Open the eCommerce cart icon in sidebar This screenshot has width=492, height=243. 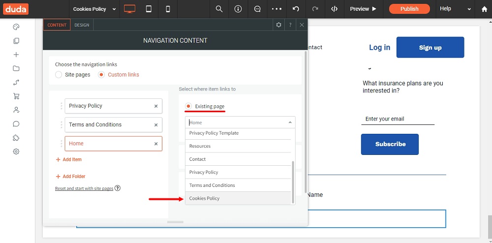click(16, 96)
